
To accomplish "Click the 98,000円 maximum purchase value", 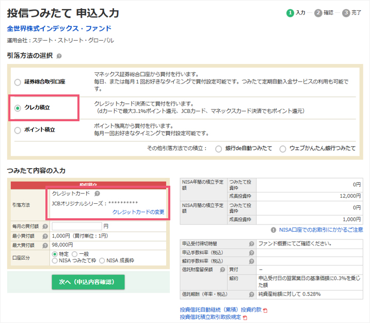I will (x=62, y=245).
